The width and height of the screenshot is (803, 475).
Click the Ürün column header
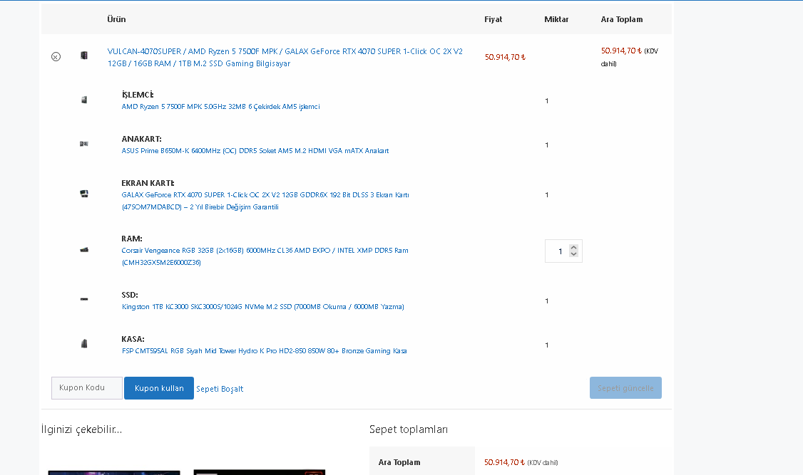[116, 19]
